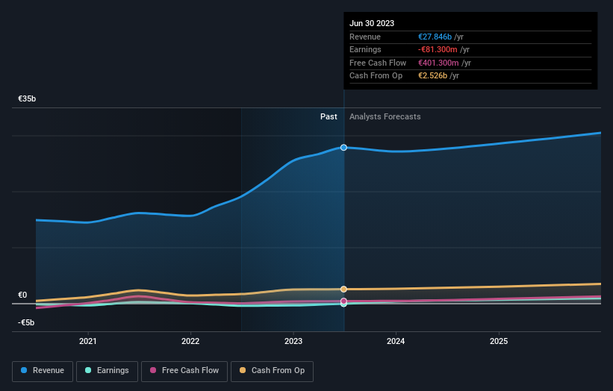Click the -€5b y-axis label

(x=26, y=322)
